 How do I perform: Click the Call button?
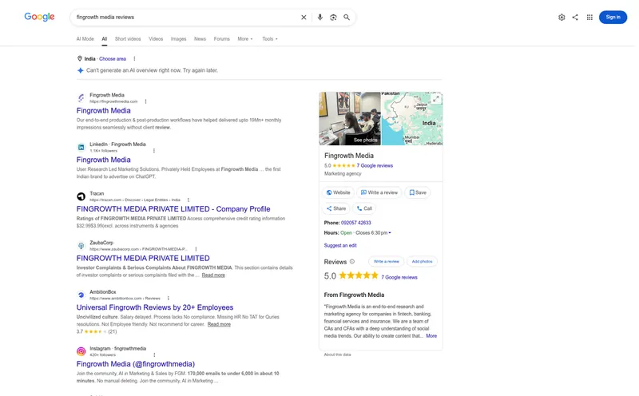364,208
